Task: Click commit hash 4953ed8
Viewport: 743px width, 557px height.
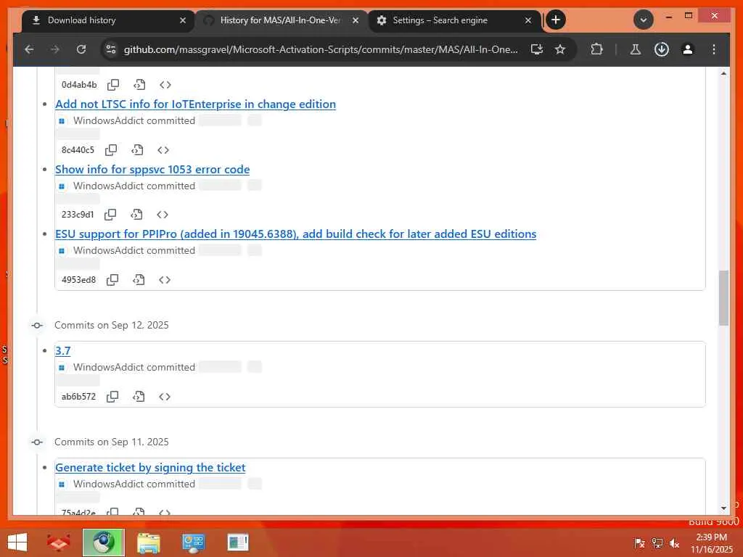Action: tap(78, 280)
